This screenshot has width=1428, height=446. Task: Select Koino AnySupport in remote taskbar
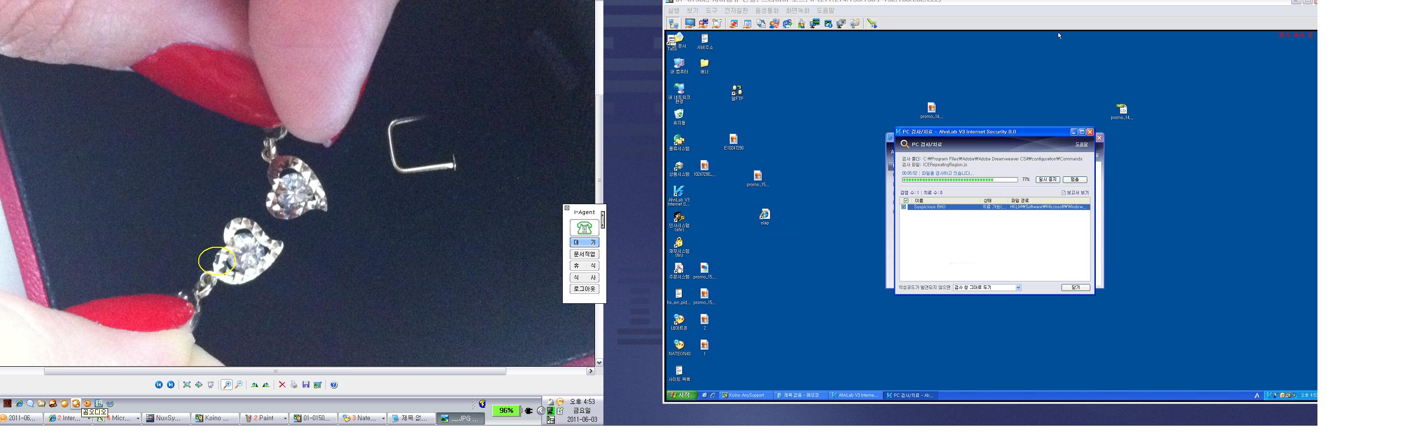(x=746, y=395)
